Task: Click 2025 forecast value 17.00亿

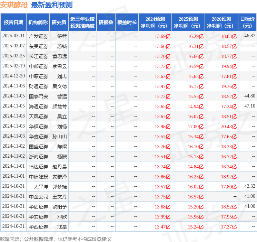Action: point(196,127)
